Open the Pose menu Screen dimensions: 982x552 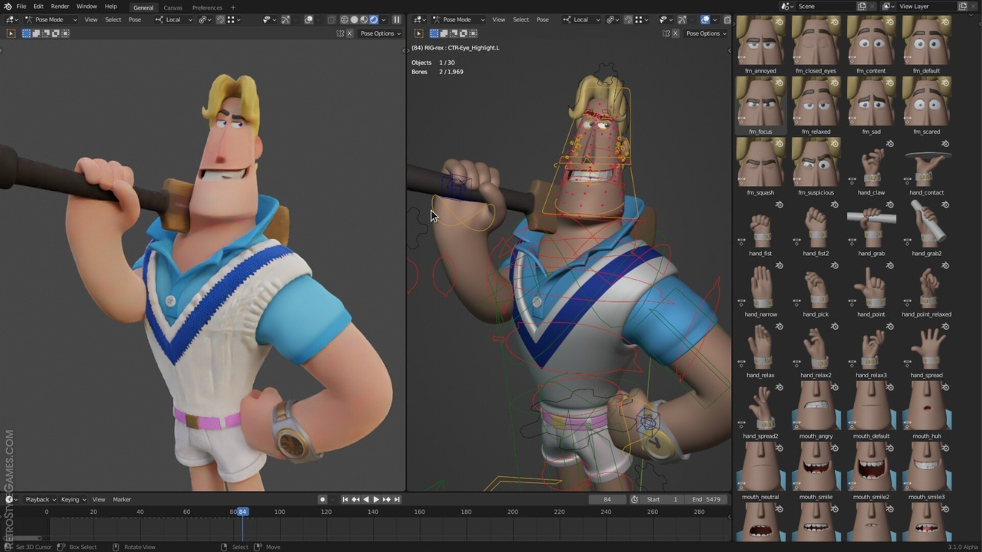(x=135, y=19)
